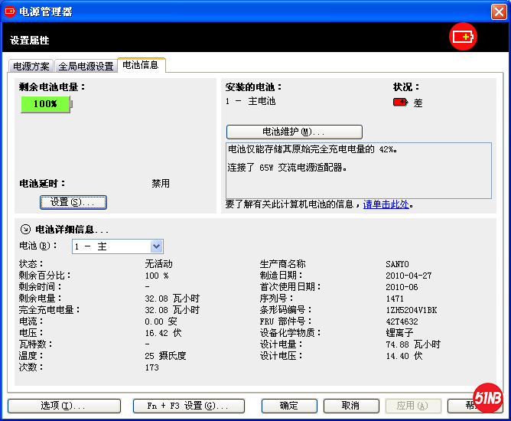This screenshot has width=511, height=421.
Task: Confirm with the 确定 button
Action: point(289,406)
